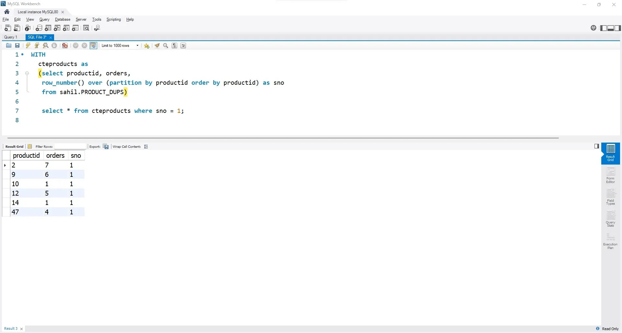Show invisible characters using the pilcrow icon
The image size is (622, 333).
[x=174, y=46]
